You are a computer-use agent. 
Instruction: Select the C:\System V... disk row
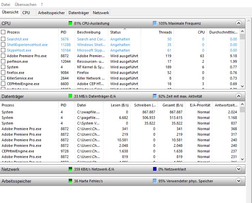coord(120,123)
